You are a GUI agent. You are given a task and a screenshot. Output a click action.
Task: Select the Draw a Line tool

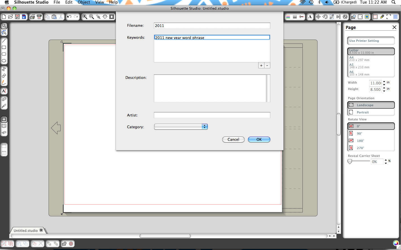4,41
